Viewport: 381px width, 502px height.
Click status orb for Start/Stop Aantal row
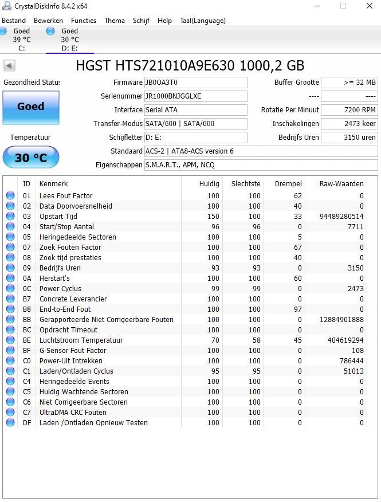pyautogui.click(x=10, y=226)
